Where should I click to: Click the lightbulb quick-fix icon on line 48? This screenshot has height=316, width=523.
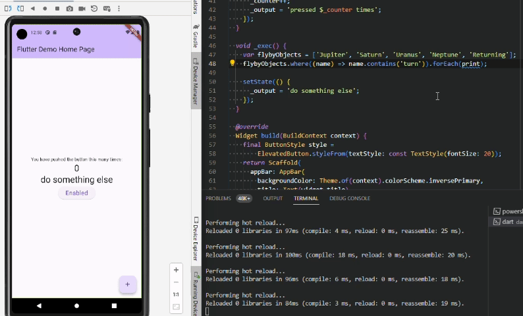[232, 64]
